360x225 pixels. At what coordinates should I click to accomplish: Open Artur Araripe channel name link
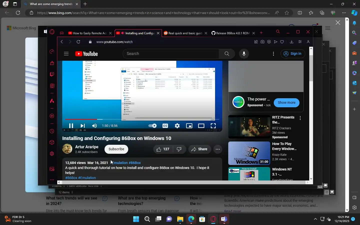(x=87, y=147)
